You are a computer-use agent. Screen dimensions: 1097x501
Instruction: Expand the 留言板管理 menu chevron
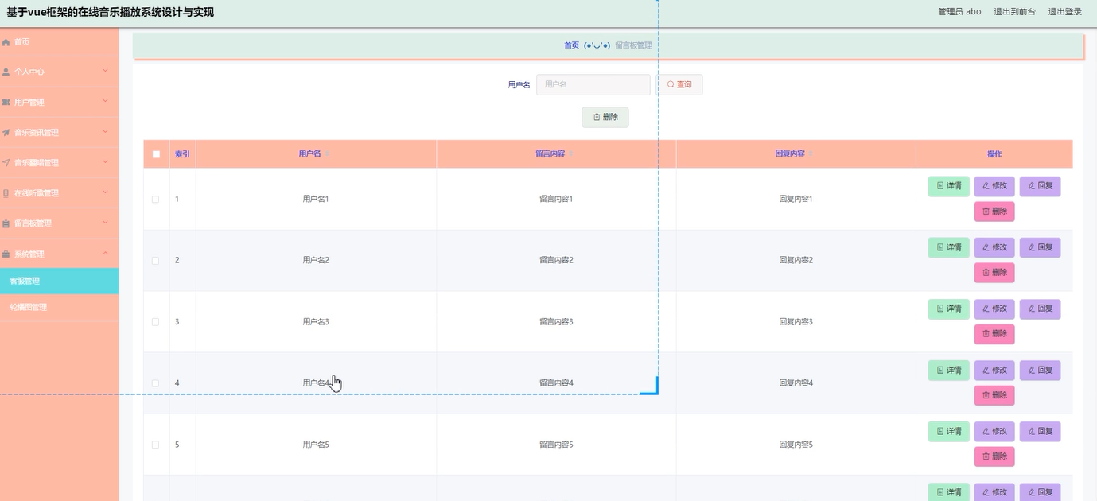[x=105, y=223]
